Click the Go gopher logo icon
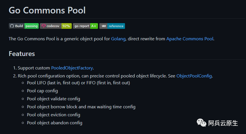 (x=104, y=26)
